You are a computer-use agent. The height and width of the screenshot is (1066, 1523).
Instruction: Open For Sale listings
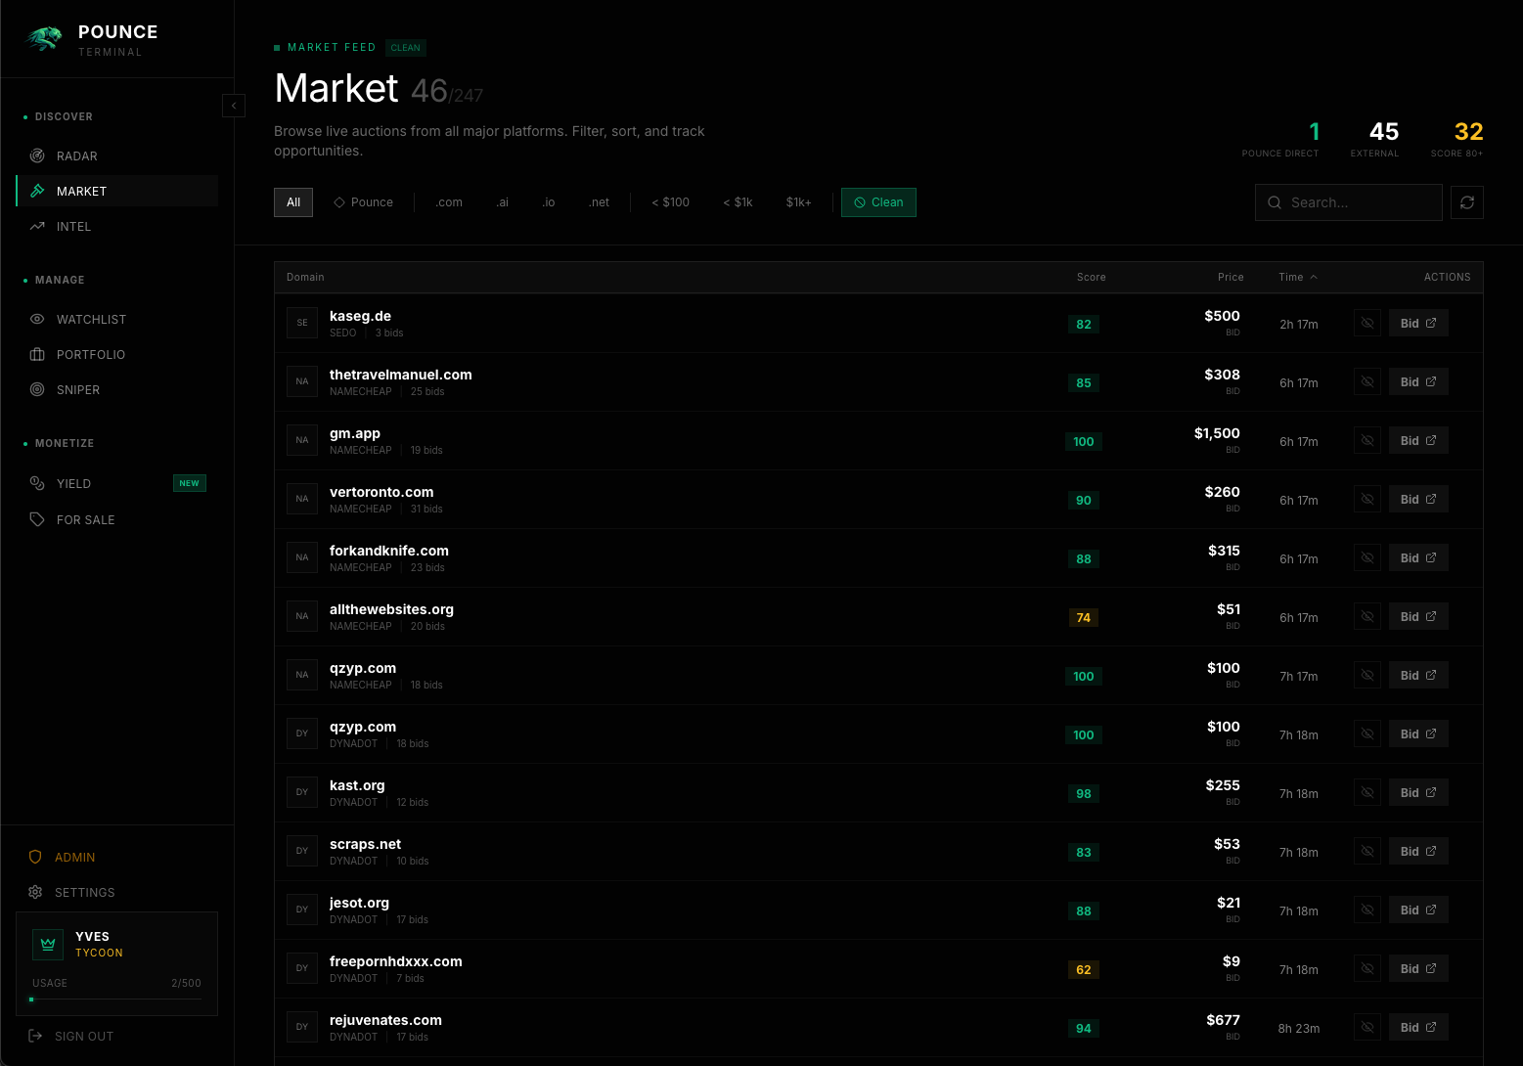click(x=116, y=519)
